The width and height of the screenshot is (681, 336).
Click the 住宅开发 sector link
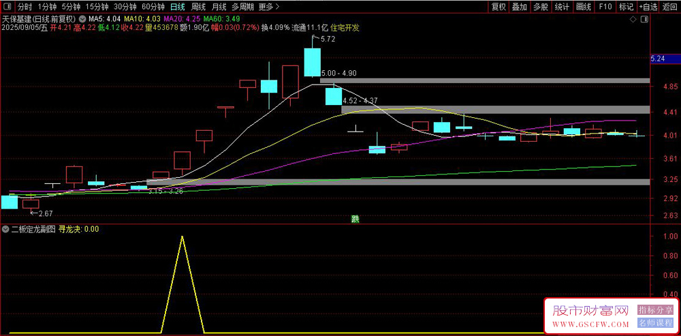click(x=345, y=28)
